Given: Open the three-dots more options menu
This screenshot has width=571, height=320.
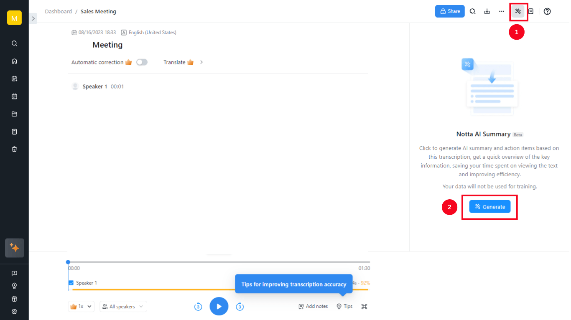Looking at the screenshot, I should (502, 11).
